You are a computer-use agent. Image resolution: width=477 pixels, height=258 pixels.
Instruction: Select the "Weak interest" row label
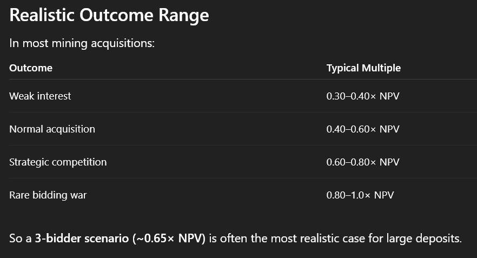coord(40,96)
